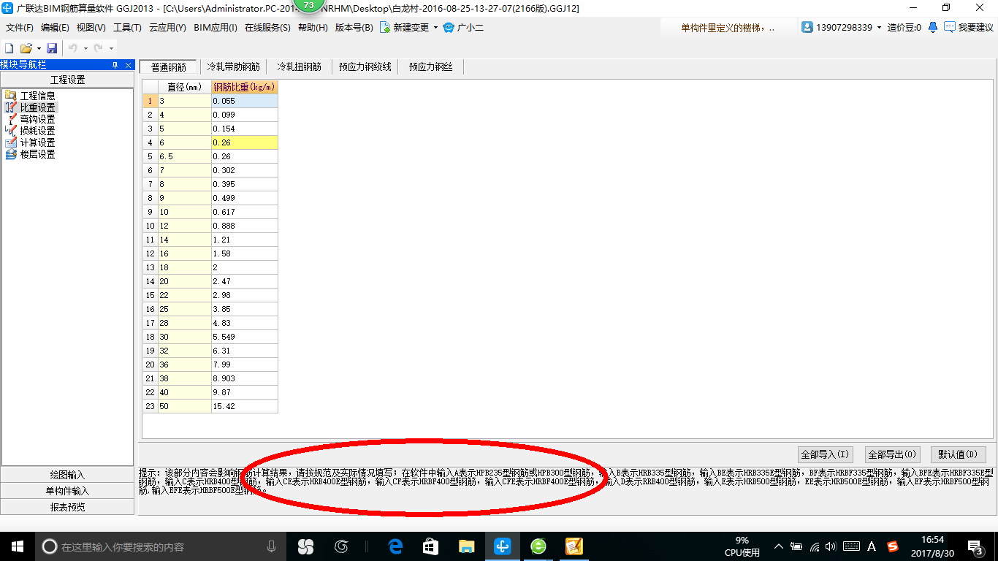Image resolution: width=998 pixels, height=561 pixels.
Task: Select 比重设置 in the navigation tree
Action: 37,107
